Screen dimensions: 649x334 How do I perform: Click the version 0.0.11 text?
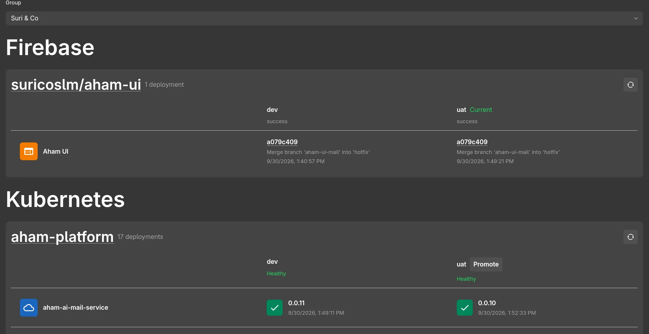tap(296, 303)
